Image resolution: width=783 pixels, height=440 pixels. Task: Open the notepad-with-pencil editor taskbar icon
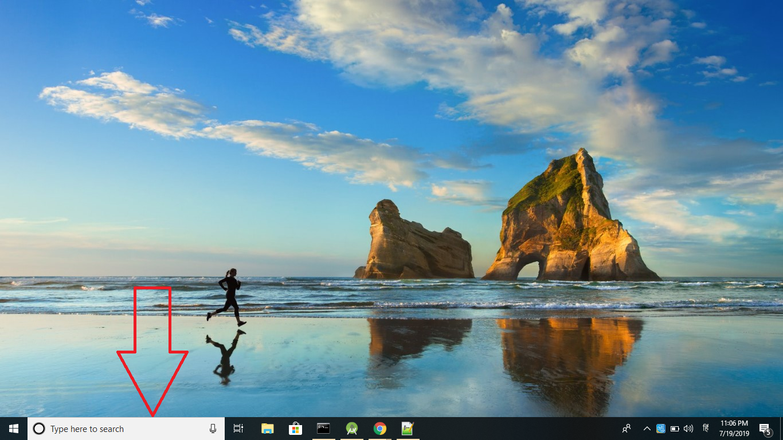tap(408, 429)
